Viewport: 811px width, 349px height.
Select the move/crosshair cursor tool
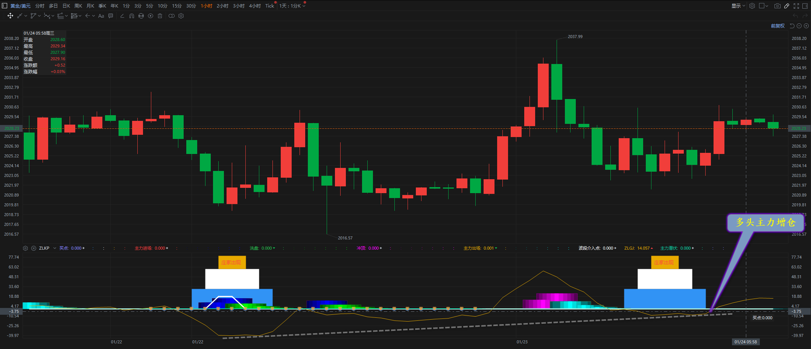[x=10, y=16]
